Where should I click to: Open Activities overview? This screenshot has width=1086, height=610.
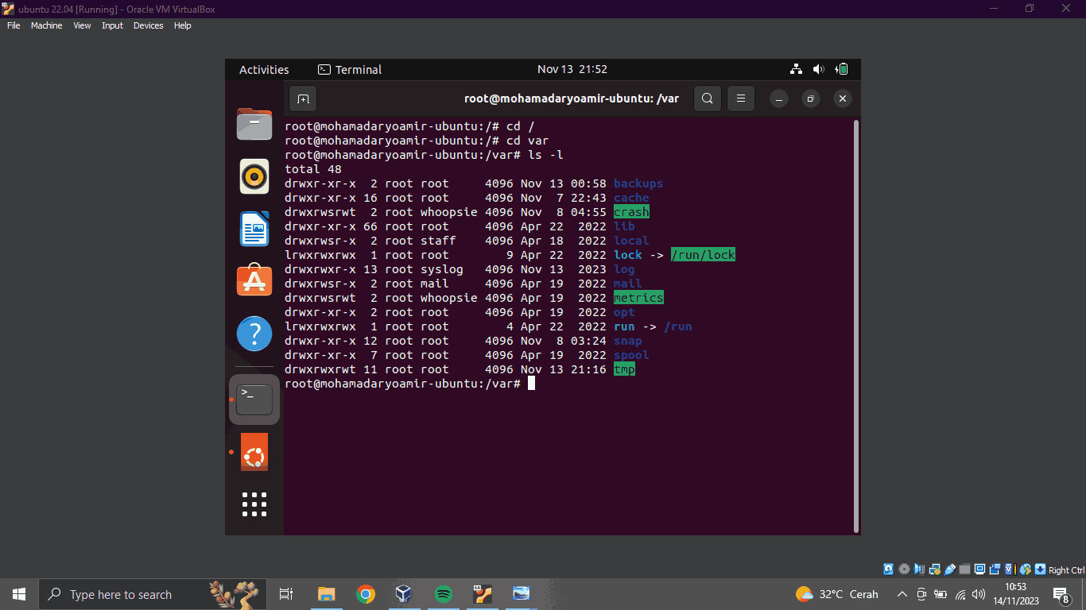tap(264, 69)
